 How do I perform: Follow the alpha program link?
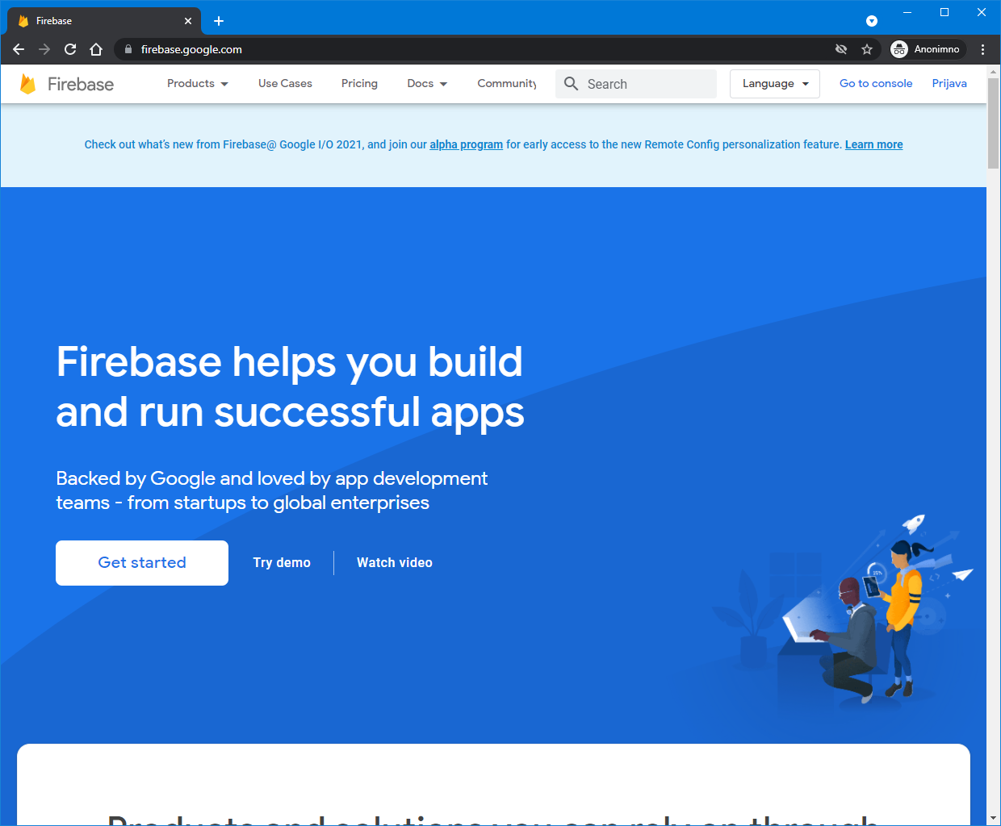[466, 145]
